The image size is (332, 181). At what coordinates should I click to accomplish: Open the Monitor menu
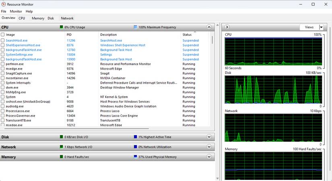(x=16, y=12)
